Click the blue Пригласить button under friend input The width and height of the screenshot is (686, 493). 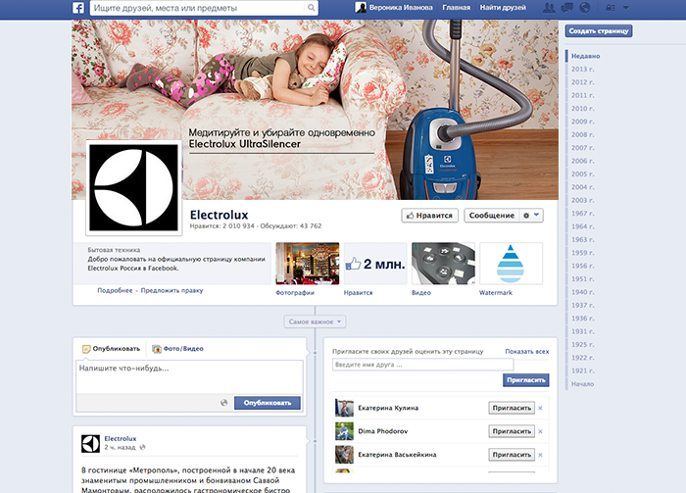point(526,380)
